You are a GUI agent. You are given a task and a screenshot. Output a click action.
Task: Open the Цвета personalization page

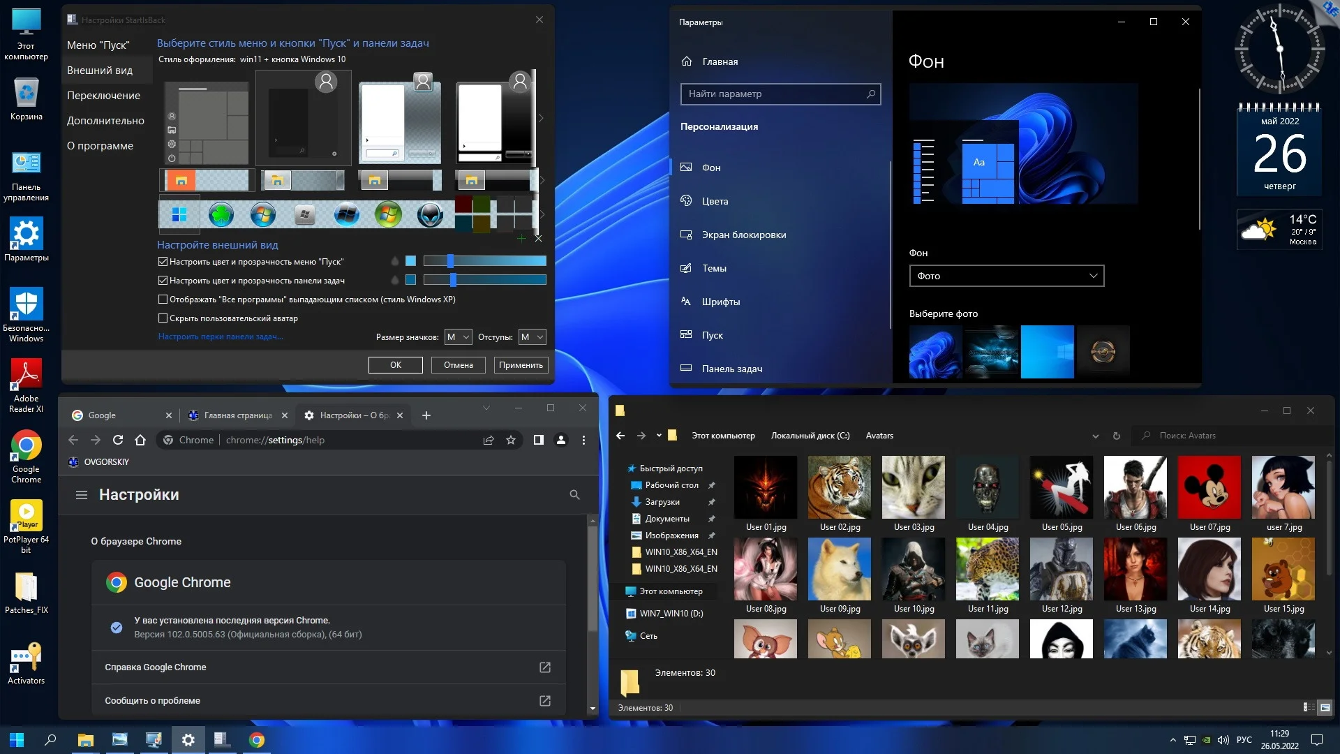pos(715,201)
